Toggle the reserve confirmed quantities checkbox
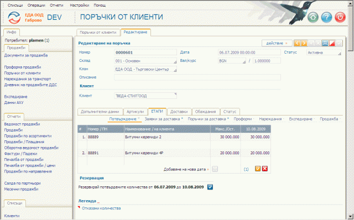Screen dimensions: 354x220 210,187
